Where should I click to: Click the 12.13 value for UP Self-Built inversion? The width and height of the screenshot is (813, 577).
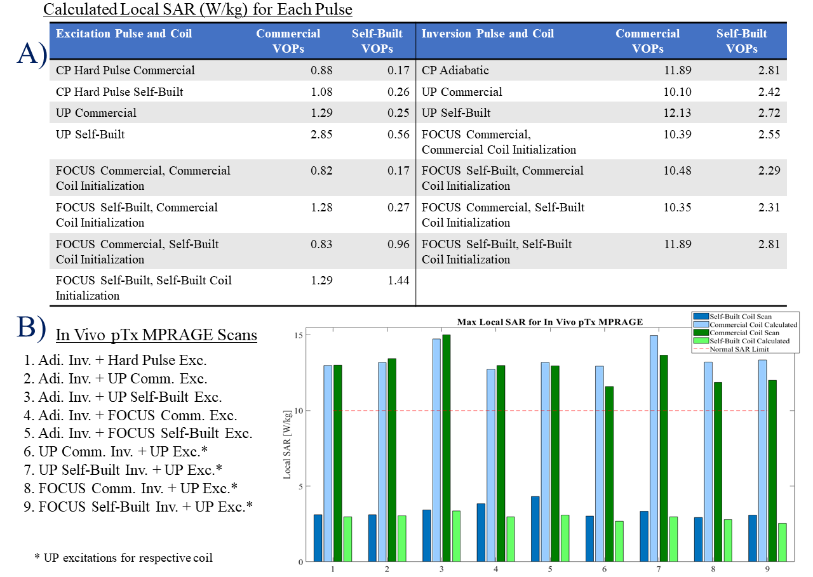coord(677,113)
